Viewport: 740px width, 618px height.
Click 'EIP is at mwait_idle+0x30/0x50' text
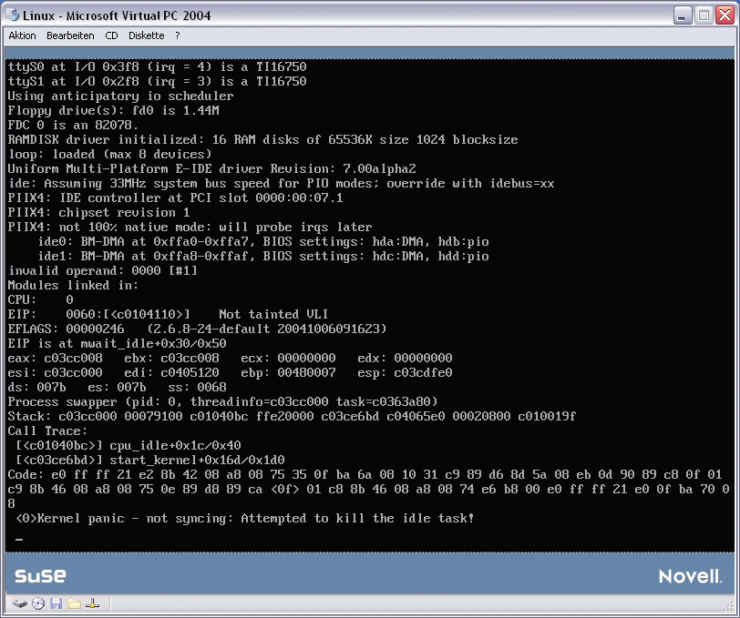point(117,344)
